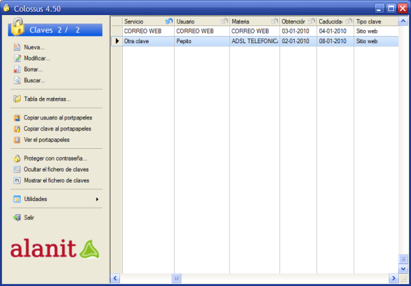
Task: Click the Borrar delete icon
Action: (17, 69)
